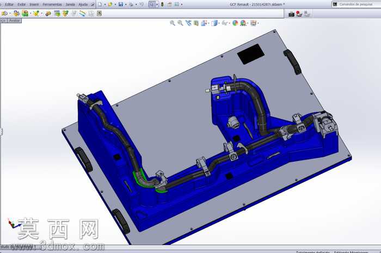Open the Linear Component Pattern tool
This screenshot has height=253, width=381.
click(x=25, y=14)
